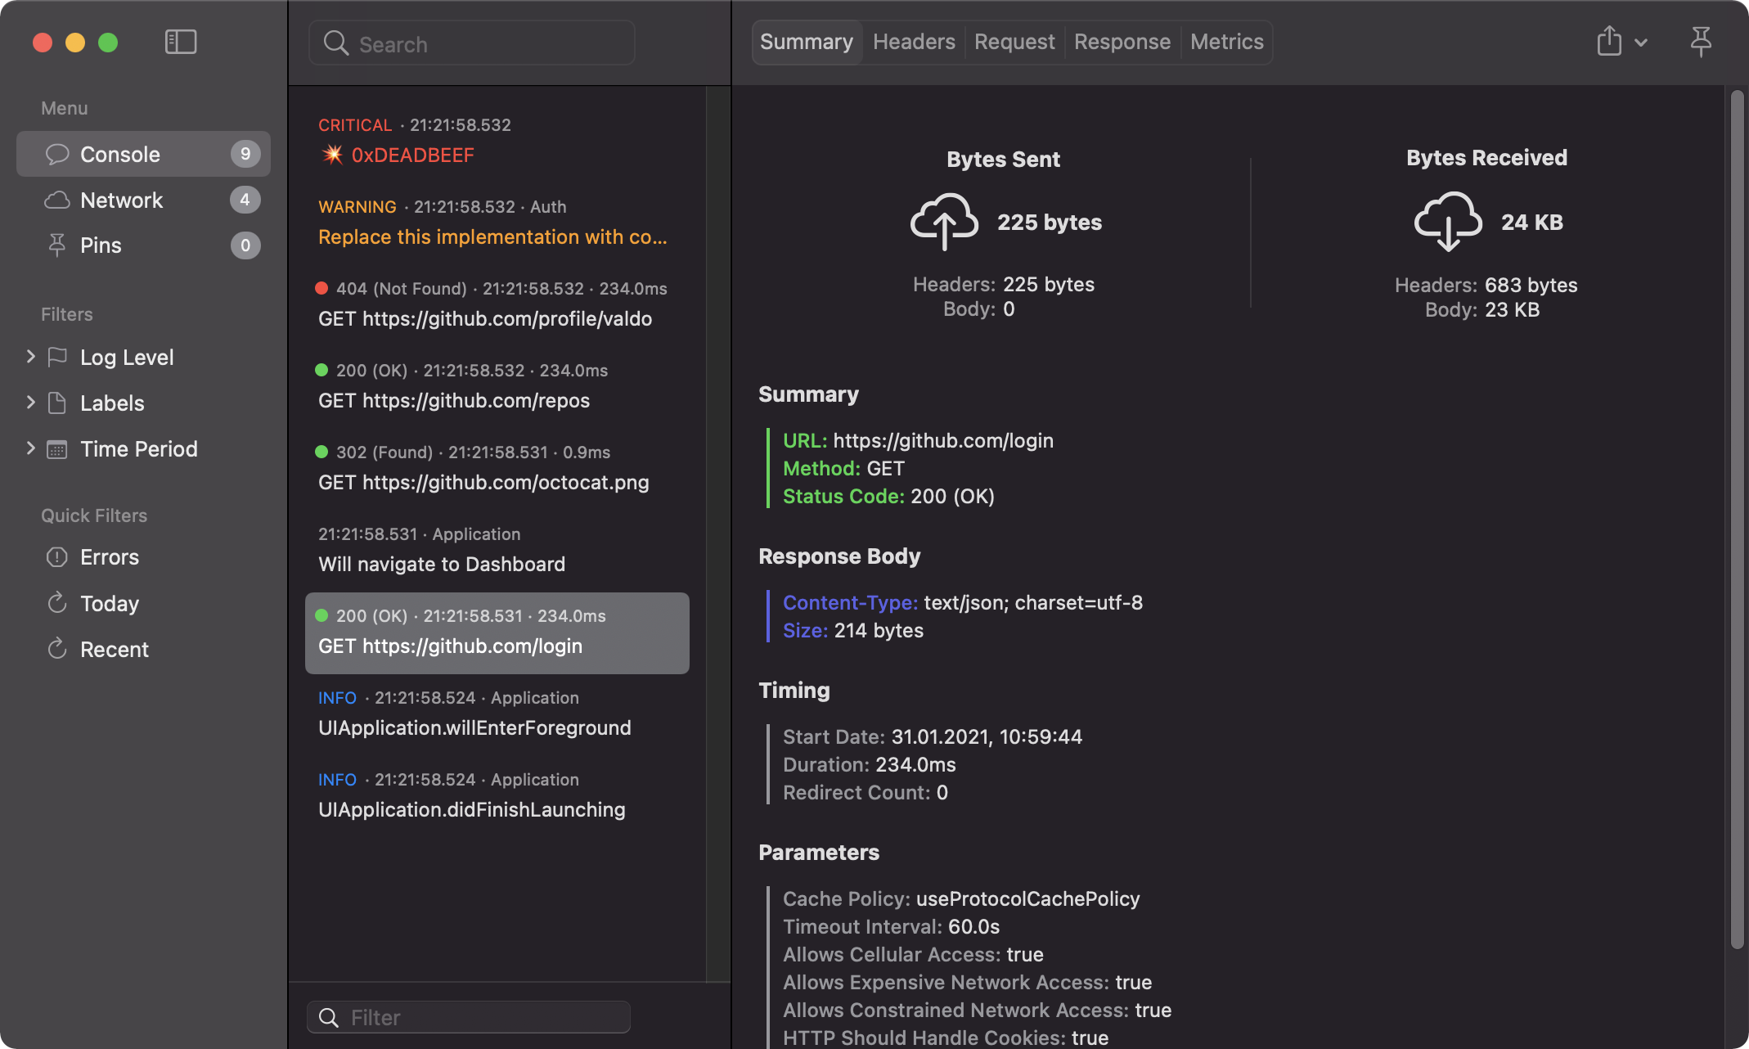Select GET github.com/octocat.png request
The image size is (1749, 1049).
tap(497, 469)
